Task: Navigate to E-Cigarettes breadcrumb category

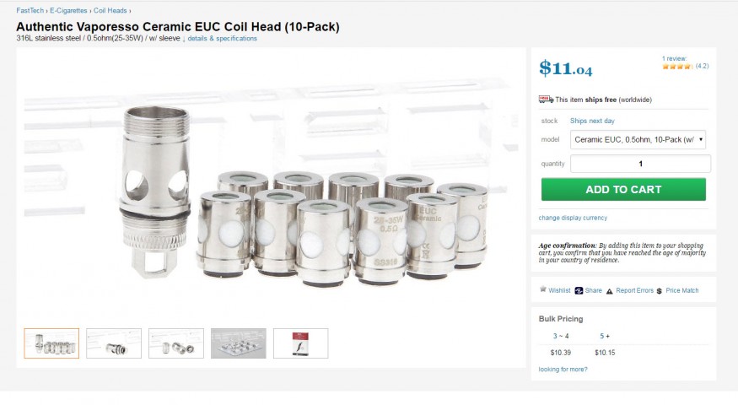Action: pos(68,10)
